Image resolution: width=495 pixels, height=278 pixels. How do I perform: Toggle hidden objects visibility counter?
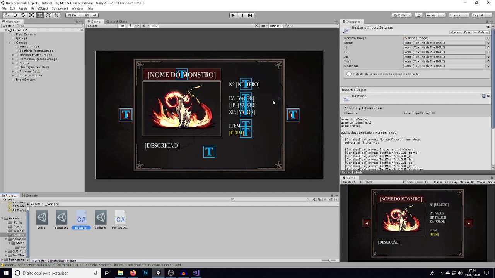(x=155, y=26)
